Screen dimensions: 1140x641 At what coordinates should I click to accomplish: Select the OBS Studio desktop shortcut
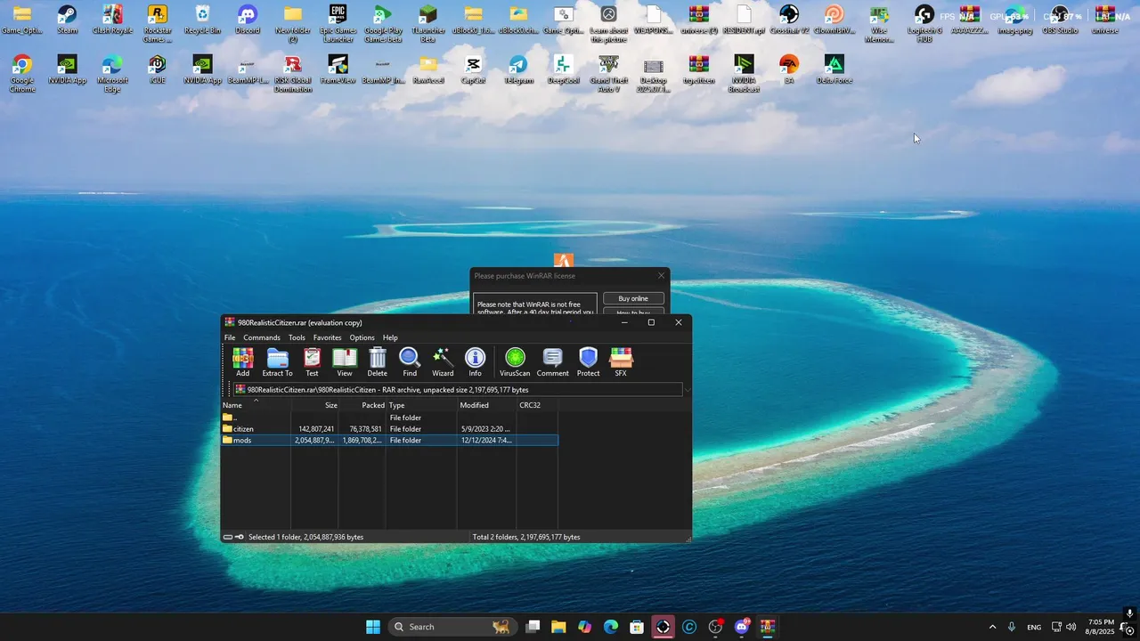[x=1060, y=20]
